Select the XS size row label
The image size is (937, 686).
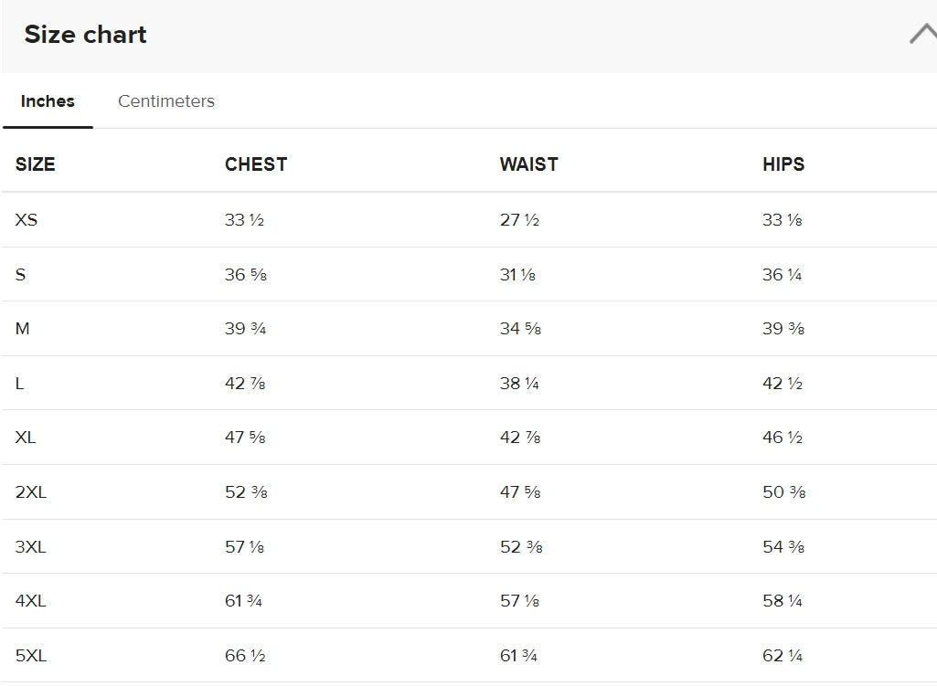point(27,220)
